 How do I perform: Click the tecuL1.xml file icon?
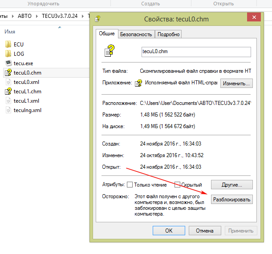point(8,101)
